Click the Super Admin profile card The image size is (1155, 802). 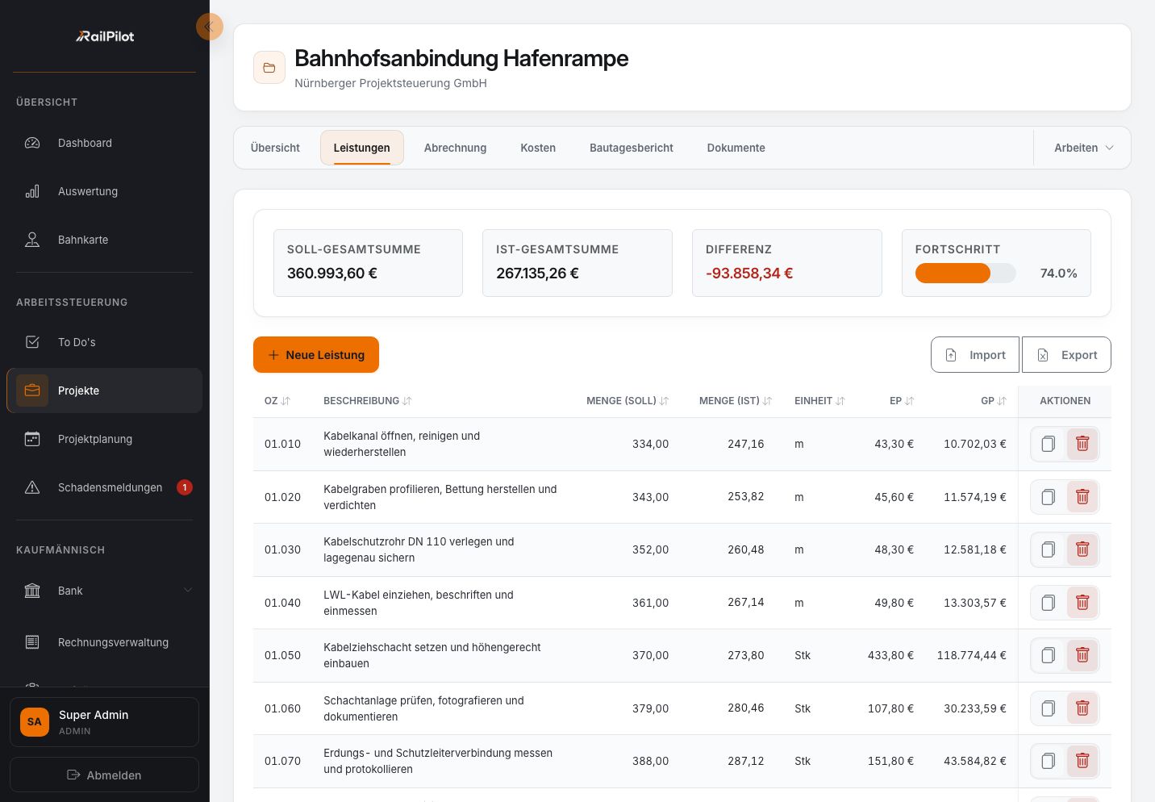(x=104, y=722)
